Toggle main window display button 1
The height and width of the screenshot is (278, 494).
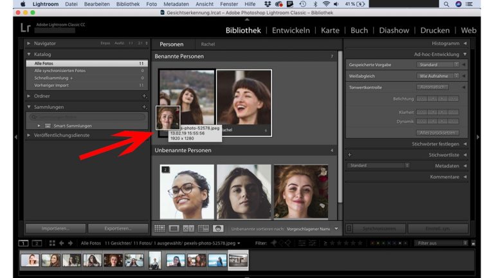[x=24, y=243]
